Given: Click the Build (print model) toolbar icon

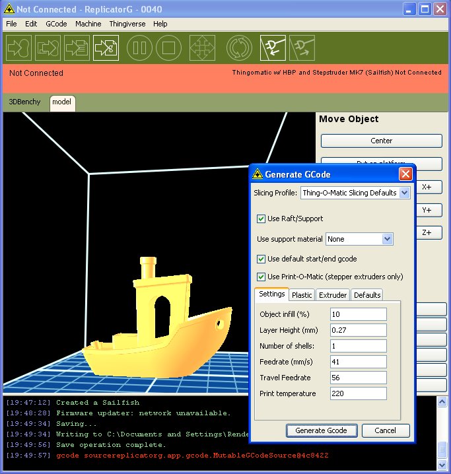Looking at the screenshot, I should click(18, 48).
